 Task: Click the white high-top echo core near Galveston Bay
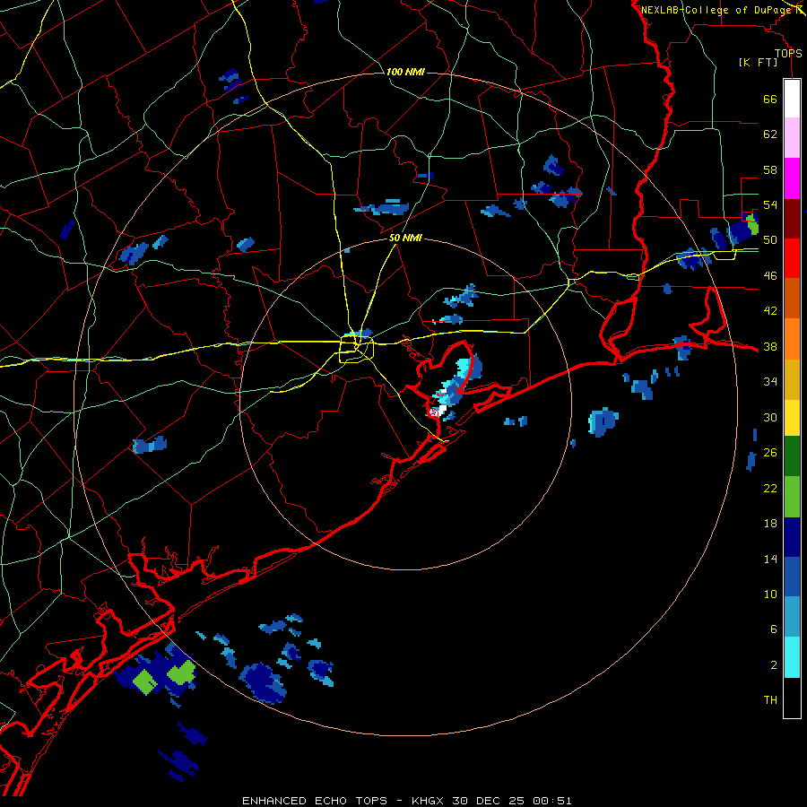click(x=442, y=409)
